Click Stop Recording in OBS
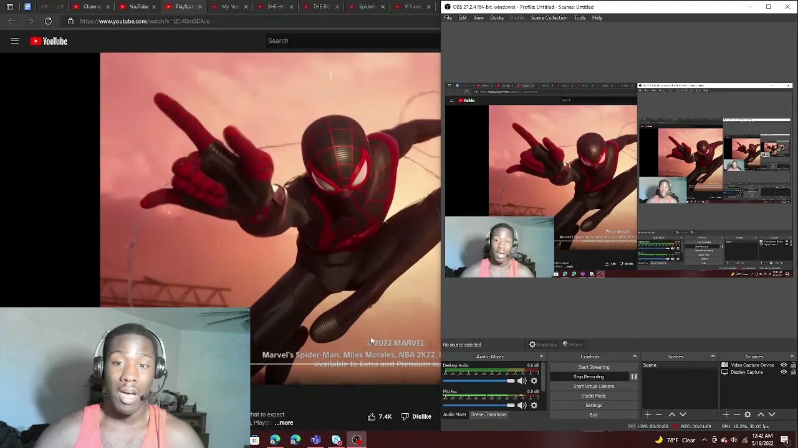This screenshot has width=798, height=448. (x=589, y=376)
